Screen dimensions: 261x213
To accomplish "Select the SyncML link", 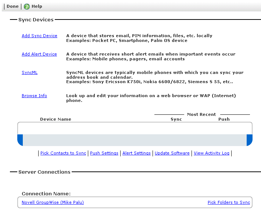I will [30, 72].
